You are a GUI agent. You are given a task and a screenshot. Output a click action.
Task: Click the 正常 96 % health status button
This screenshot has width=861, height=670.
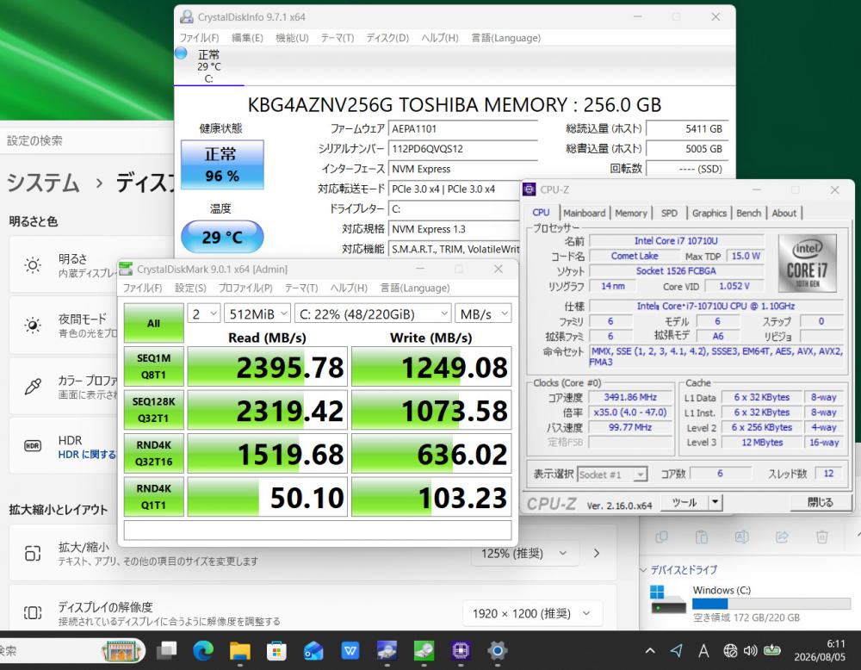tap(222, 164)
